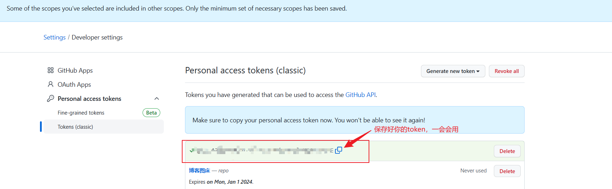Click the green checkmark next to the token

[191, 151]
